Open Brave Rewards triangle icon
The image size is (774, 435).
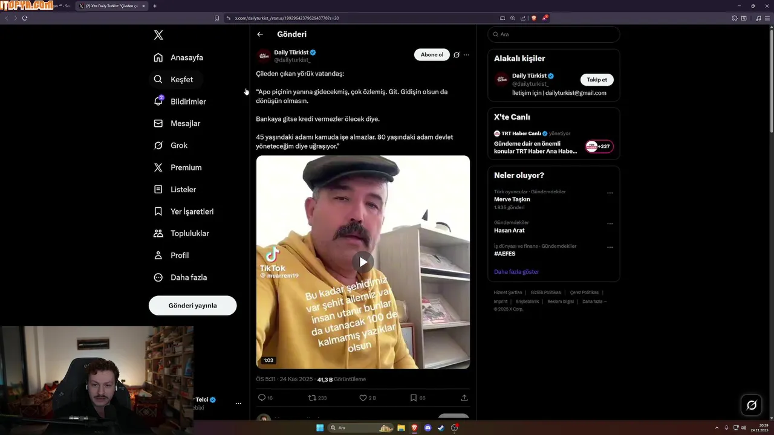[x=544, y=18]
